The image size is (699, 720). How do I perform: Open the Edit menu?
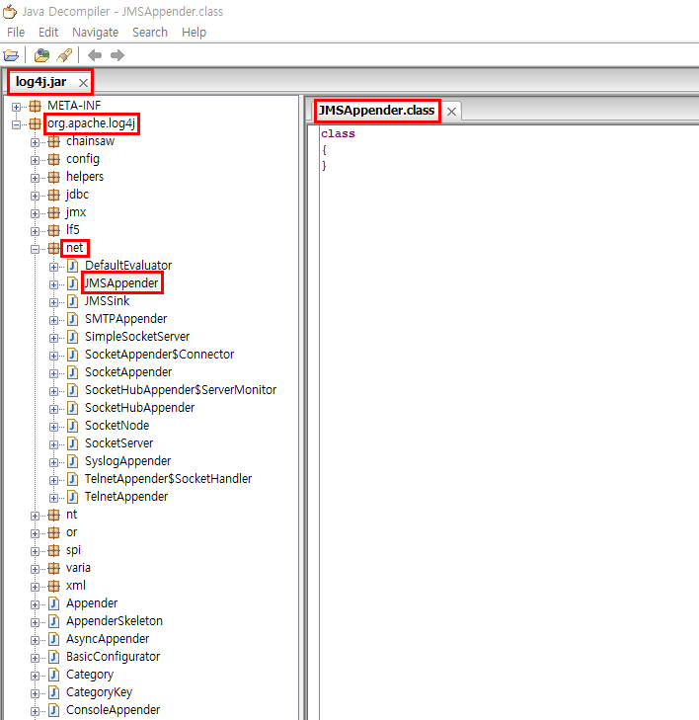click(48, 33)
